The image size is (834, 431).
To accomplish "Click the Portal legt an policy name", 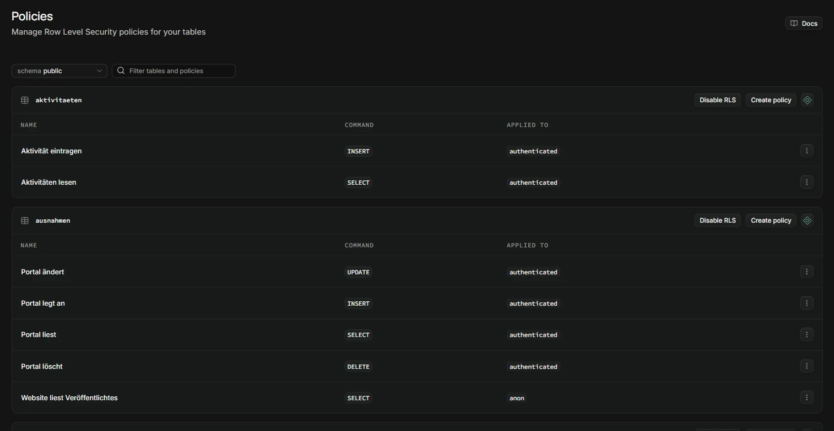I will pyautogui.click(x=43, y=303).
